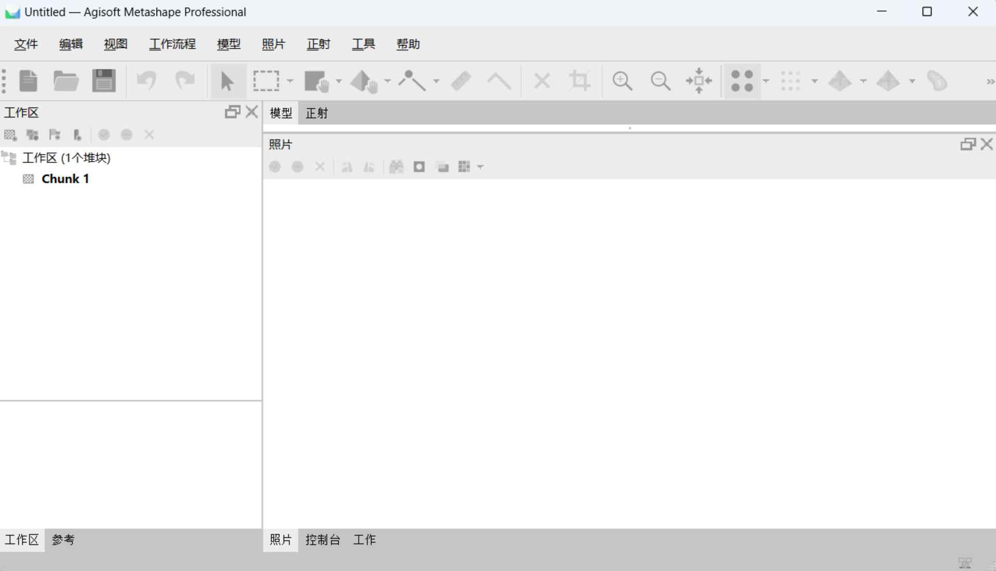
Task: Save the current project
Action: point(104,81)
